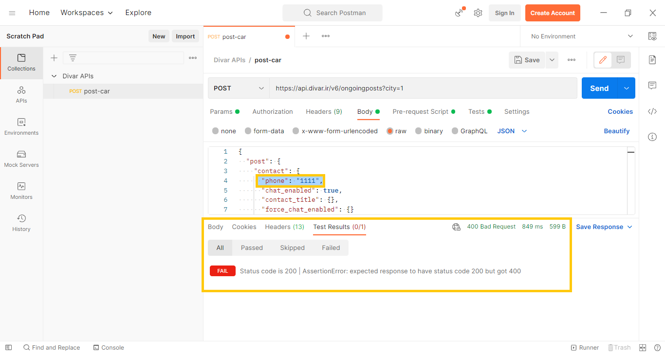The width and height of the screenshot is (665, 354).
Task: Open the comments icon in right sidebar
Action: 652,86
